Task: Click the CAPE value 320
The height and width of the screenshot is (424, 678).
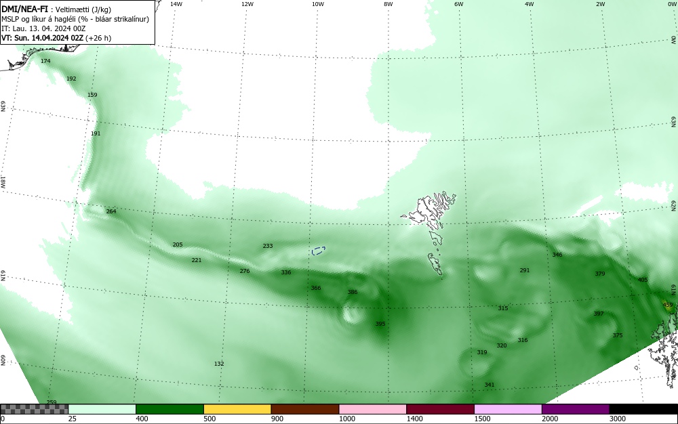Action: [502, 345]
